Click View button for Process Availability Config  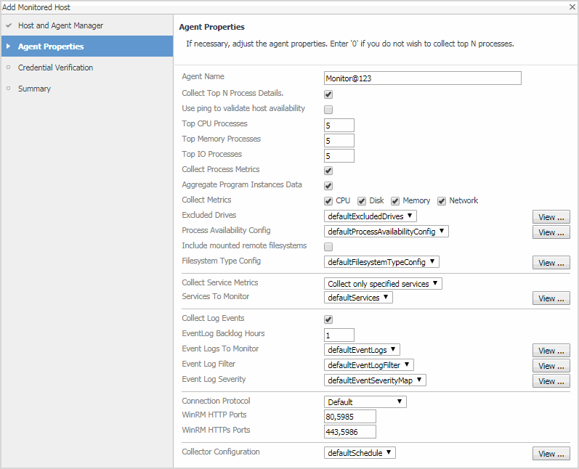pyautogui.click(x=551, y=232)
